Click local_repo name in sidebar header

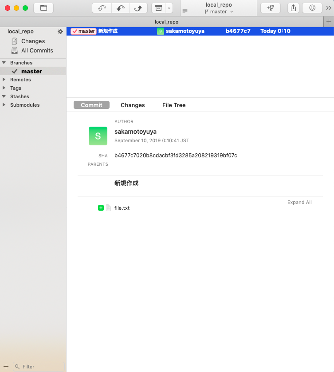pos(20,31)
